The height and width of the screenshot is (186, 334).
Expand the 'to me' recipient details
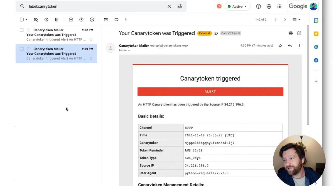pos(129,51)
